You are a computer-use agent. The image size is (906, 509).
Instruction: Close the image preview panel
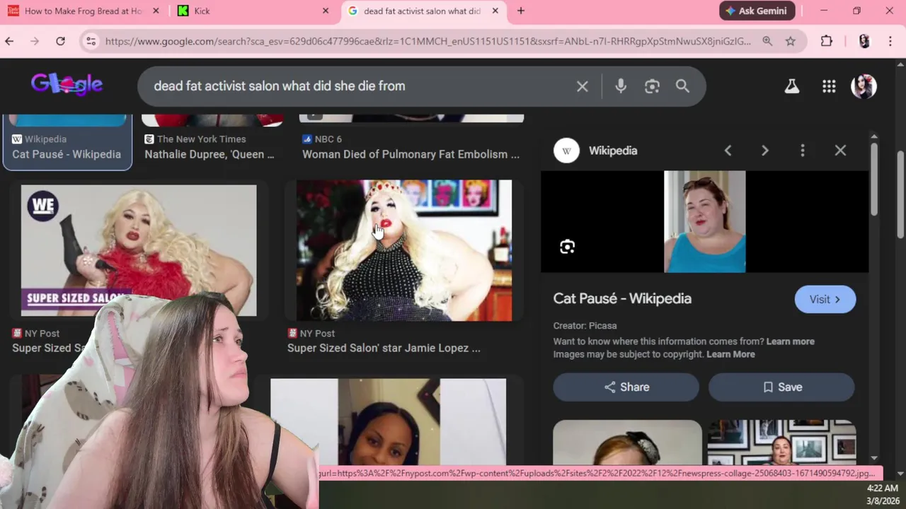coord(840,151)
